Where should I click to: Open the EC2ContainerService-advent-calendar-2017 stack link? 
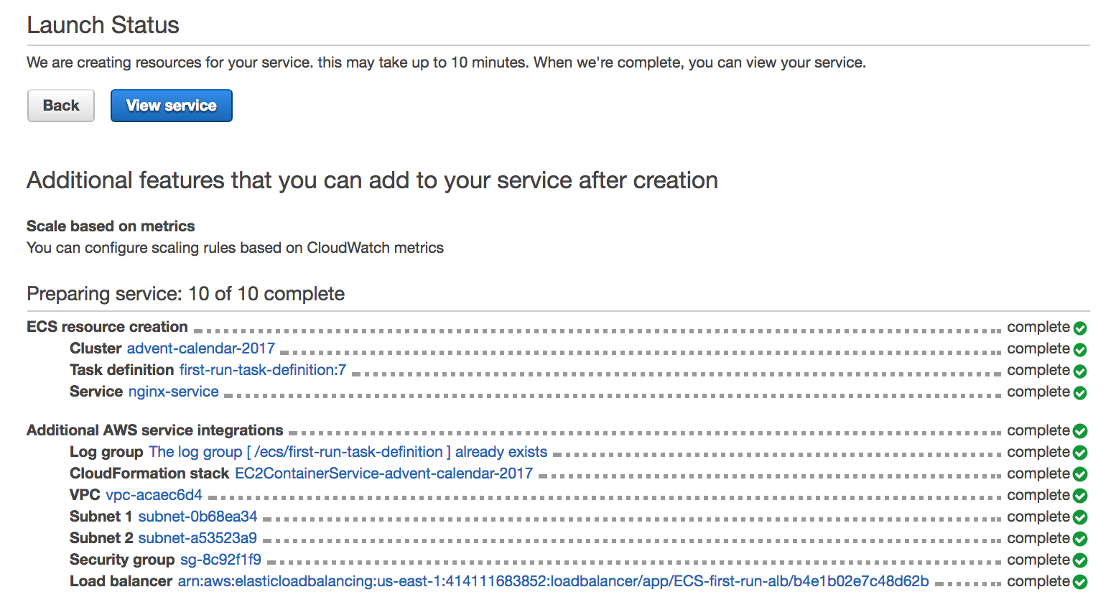click(x=384, y=473)
